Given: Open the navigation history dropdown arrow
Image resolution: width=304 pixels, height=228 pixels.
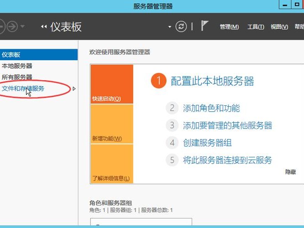Looking at the screenshot, I should point(23,26).
